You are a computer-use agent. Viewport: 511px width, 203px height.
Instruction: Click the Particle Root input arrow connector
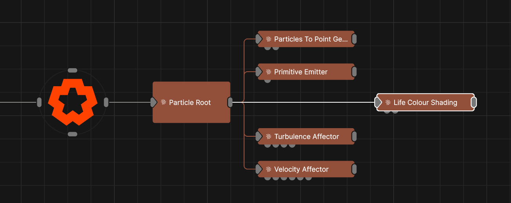tap(154, 102)
